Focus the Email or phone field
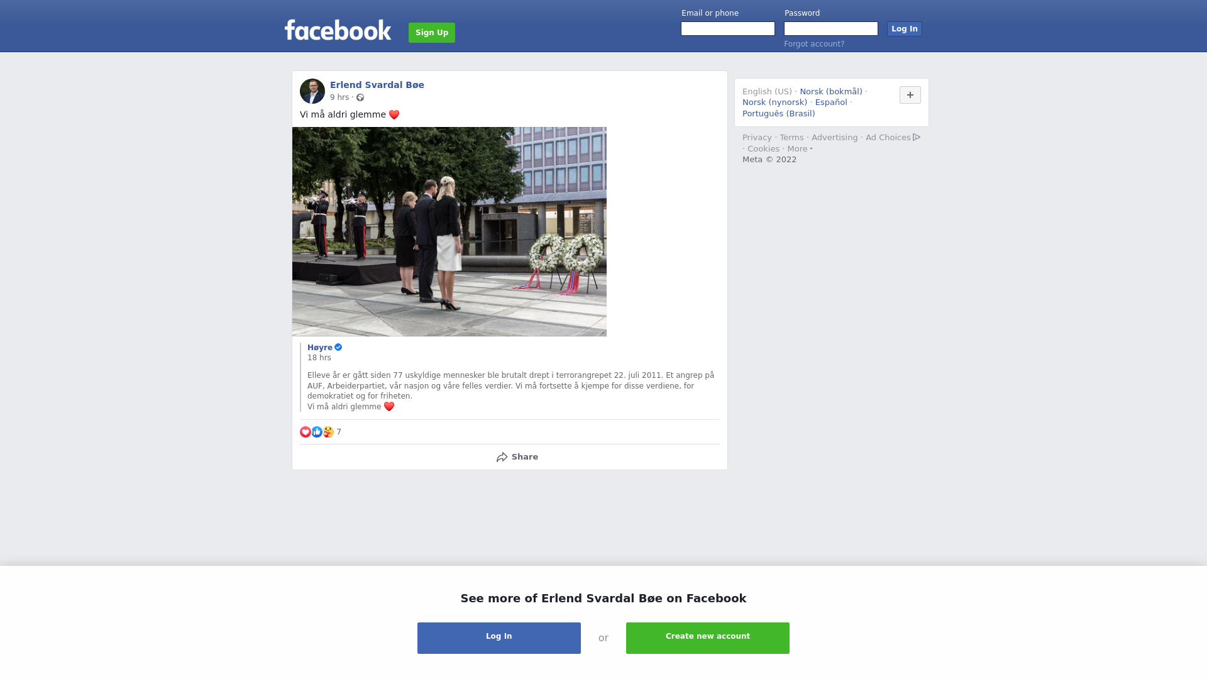This screenshot has width=1207, height=679. [x=728, y=29]
